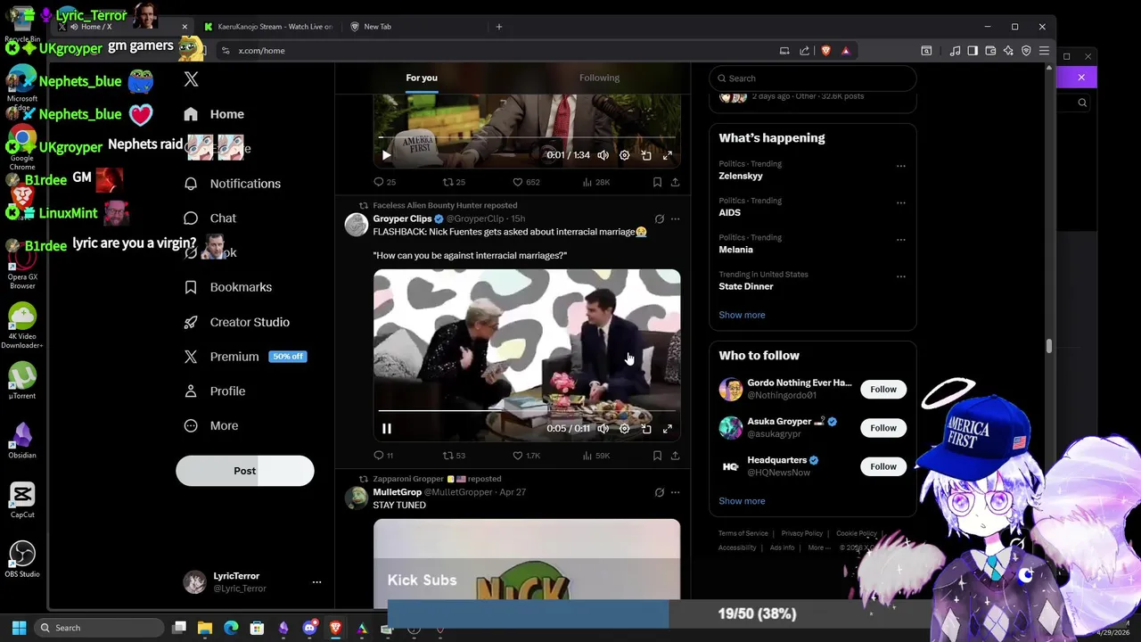Follow Headquarters @HQNewsNow
1141x642 pixels.
pyautogui.click(x=883, y=466)
